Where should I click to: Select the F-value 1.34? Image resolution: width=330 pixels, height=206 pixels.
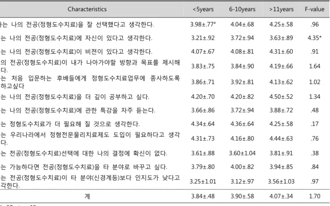pos(314,97)
